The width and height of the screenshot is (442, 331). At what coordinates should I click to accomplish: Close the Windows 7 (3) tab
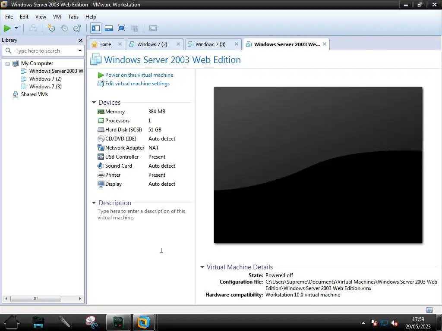coord(237,44)
